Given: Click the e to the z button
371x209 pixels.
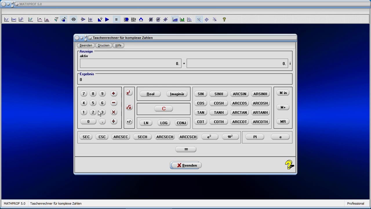Looking at the screenshot, I should 209,137.
